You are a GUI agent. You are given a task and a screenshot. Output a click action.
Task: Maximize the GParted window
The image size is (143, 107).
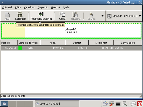(136, 2)
